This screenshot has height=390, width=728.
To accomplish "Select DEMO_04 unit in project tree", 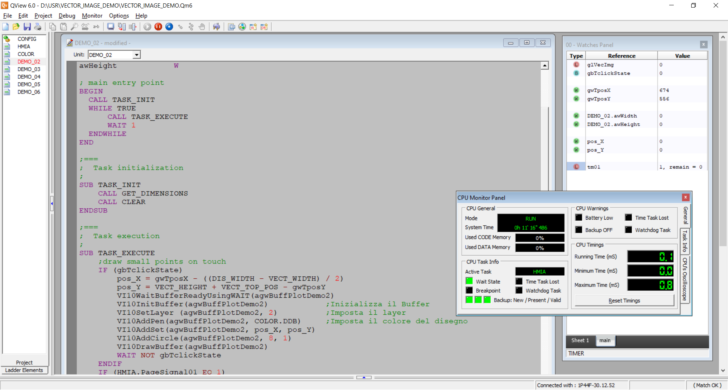I will pos(28,77).
